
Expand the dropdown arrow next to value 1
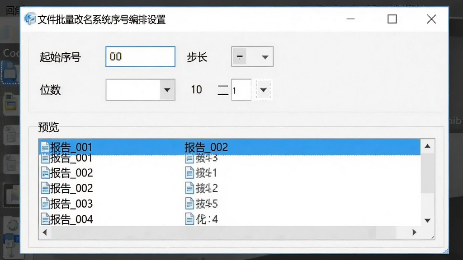tap(264, 90)
